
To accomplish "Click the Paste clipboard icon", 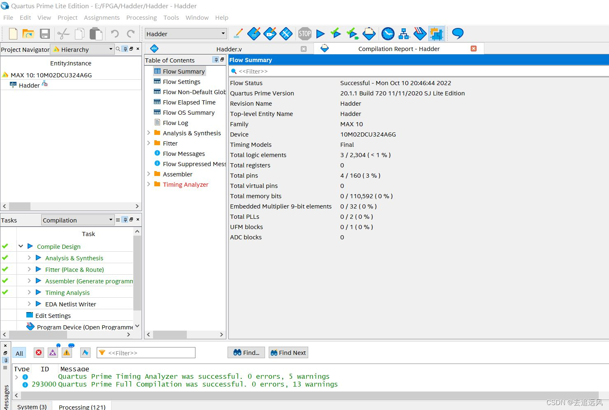I will coord(96,34).
